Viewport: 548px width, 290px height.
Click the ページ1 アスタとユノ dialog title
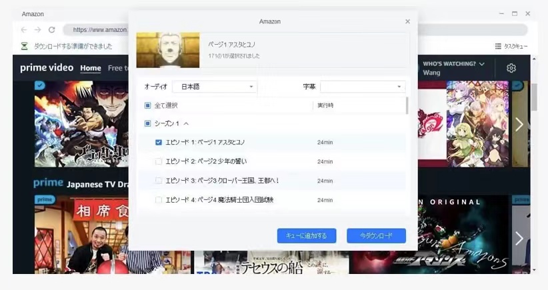point(232,45)
